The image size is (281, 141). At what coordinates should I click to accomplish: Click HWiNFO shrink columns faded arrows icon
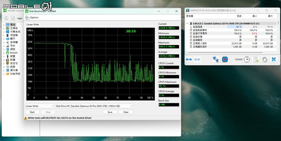tap(197, 59)
